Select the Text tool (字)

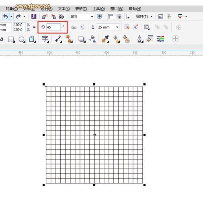45,39
